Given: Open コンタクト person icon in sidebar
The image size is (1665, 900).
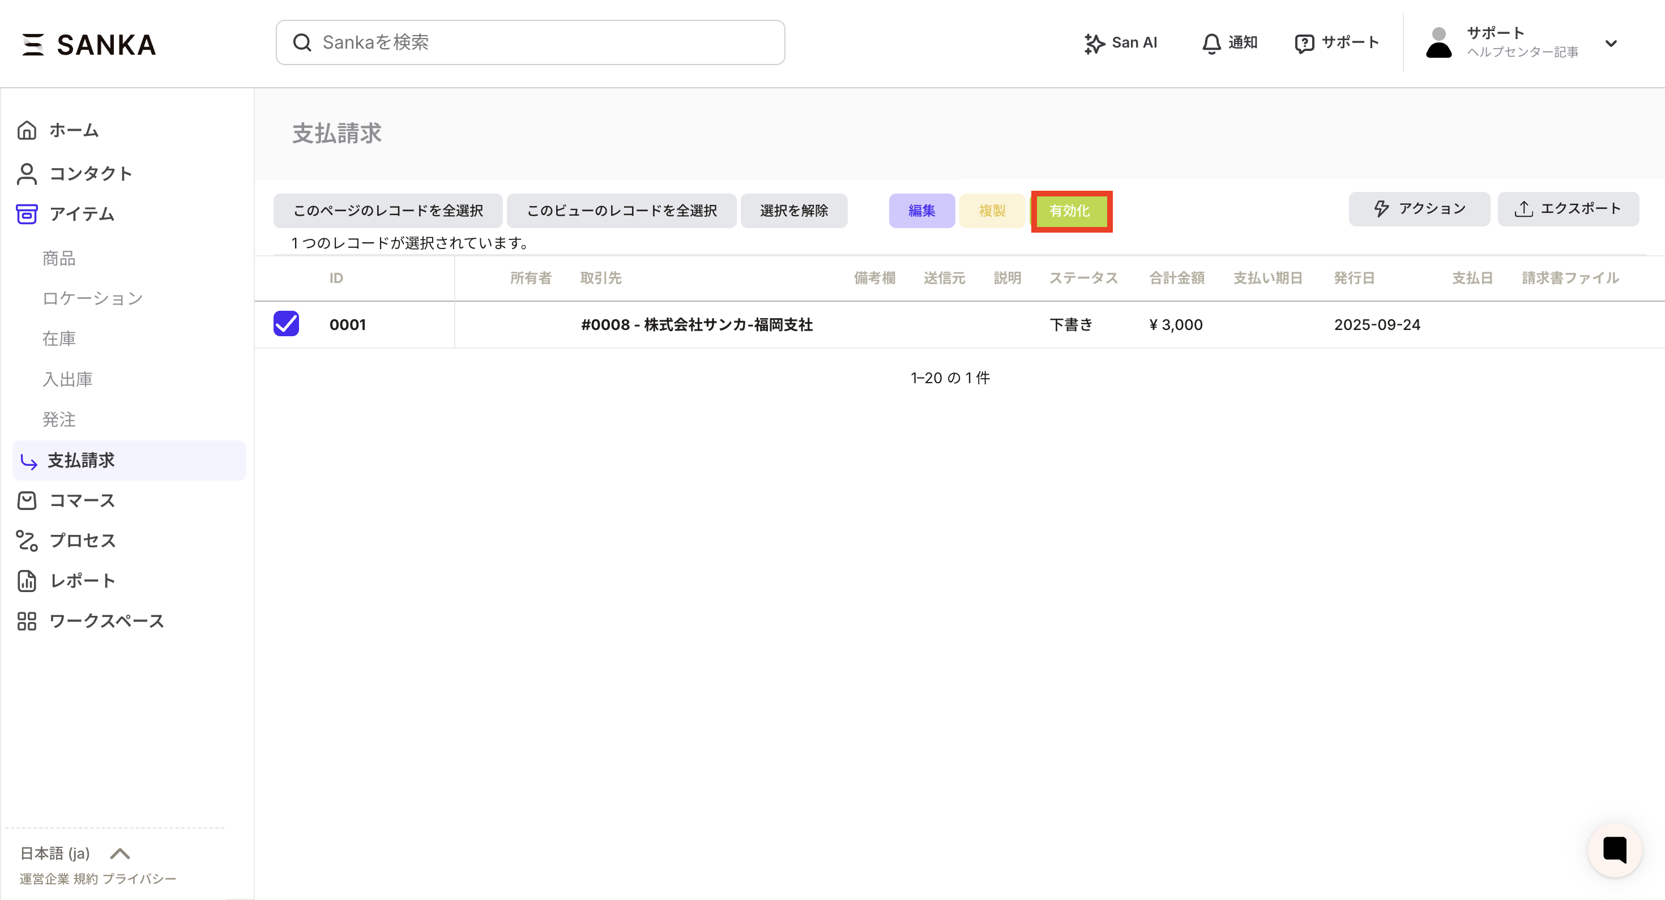Looking at the screenshot, I should click(x=27, y=173).
